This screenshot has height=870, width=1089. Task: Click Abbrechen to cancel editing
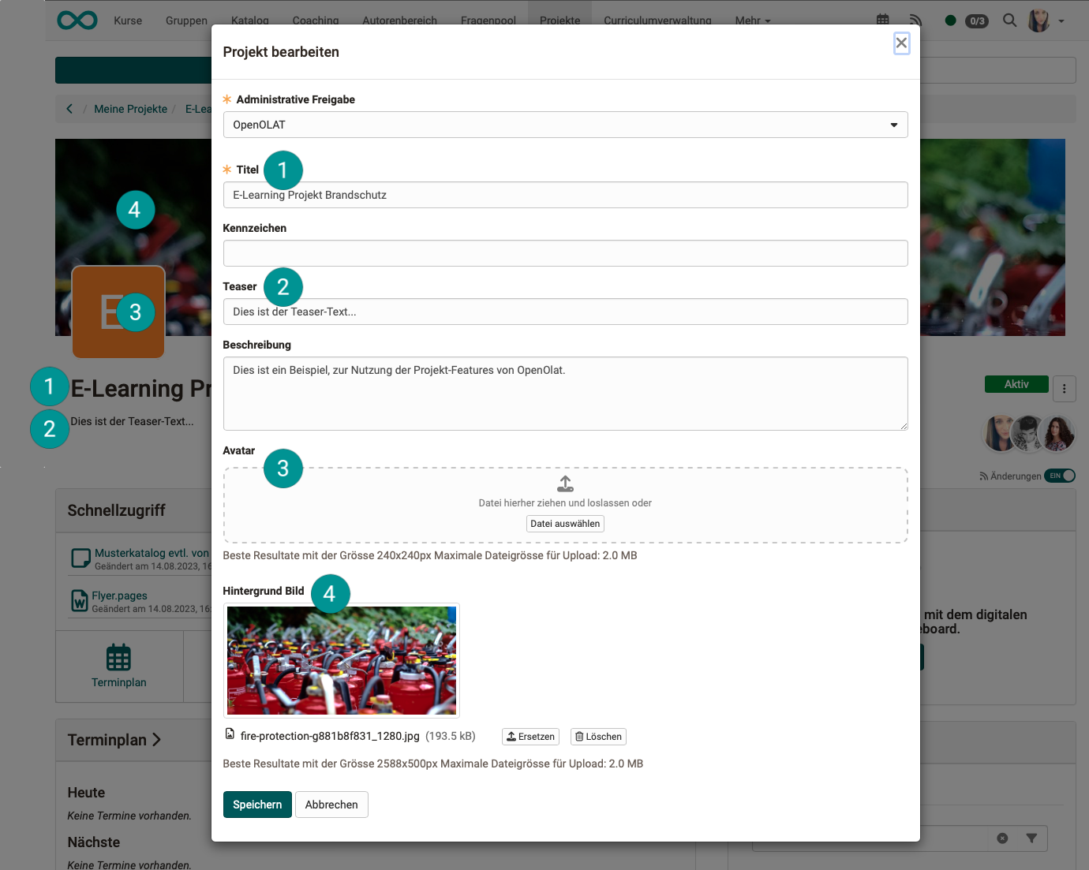[331, 805]
